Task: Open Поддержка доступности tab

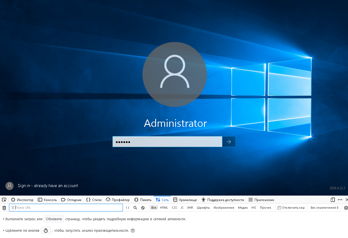Action: click(223, 200)
